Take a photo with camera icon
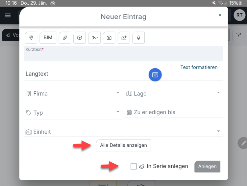This screenshot has width=247, height=186. tap(109, 38)
